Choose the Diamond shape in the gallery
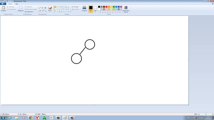 (57, 9)
